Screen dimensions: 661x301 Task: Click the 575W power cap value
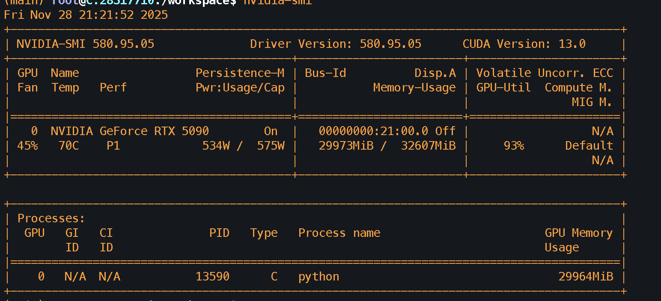[271, 146]
